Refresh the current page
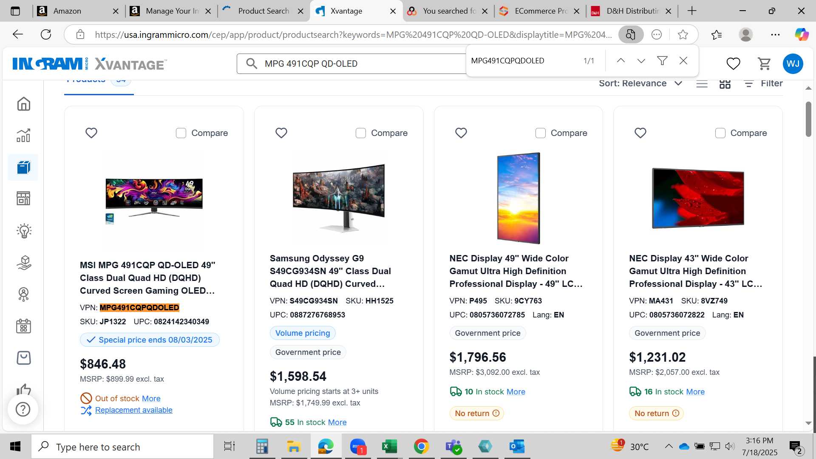 coord(46,34)
